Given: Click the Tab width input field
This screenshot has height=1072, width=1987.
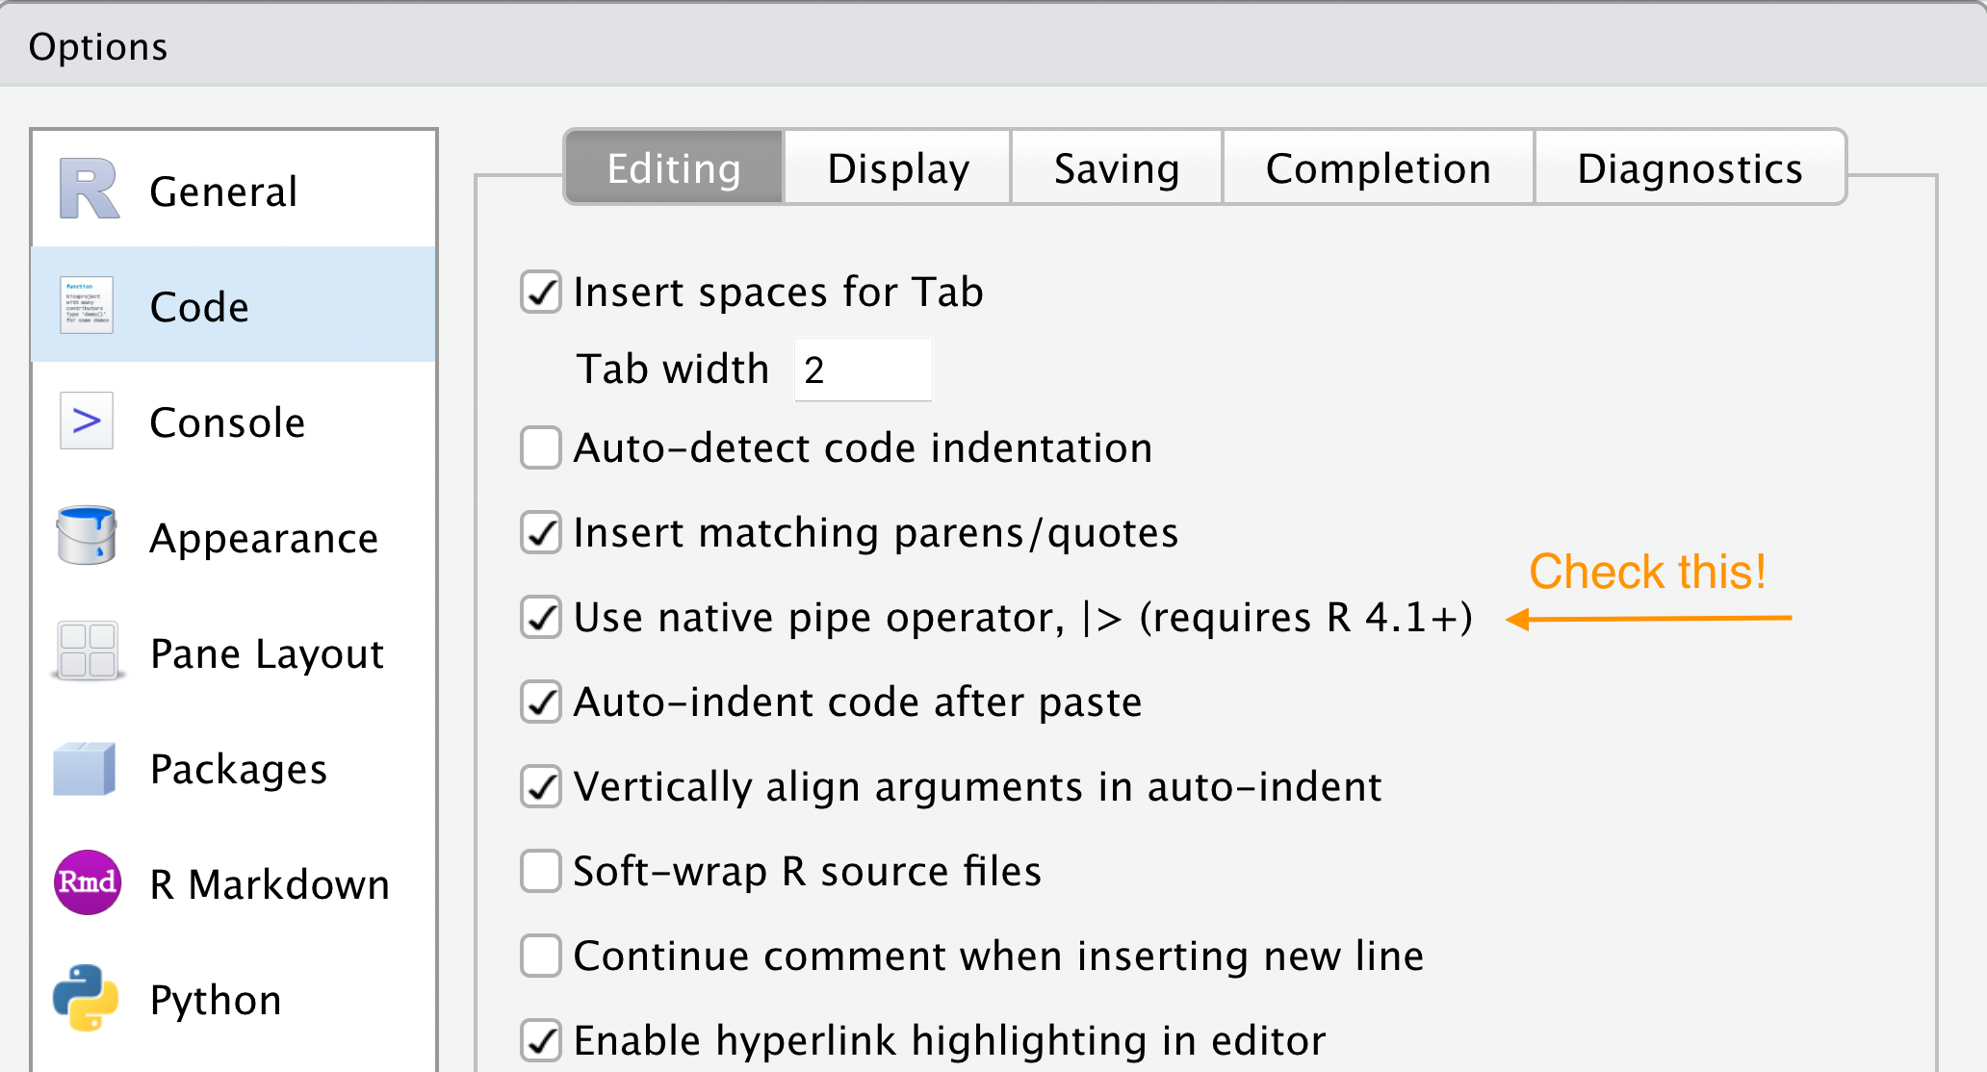Looking at the screenshot, I should coord(863,370).
